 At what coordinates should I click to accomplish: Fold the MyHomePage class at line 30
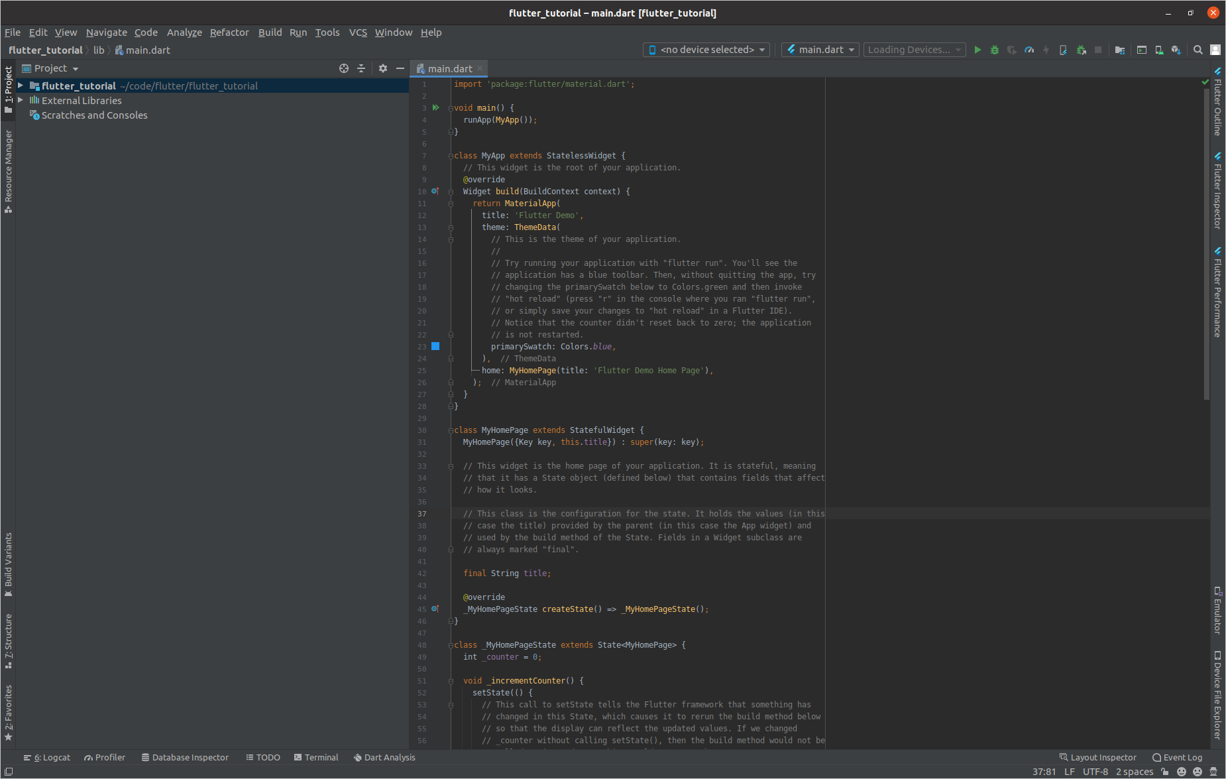point(451,430)
